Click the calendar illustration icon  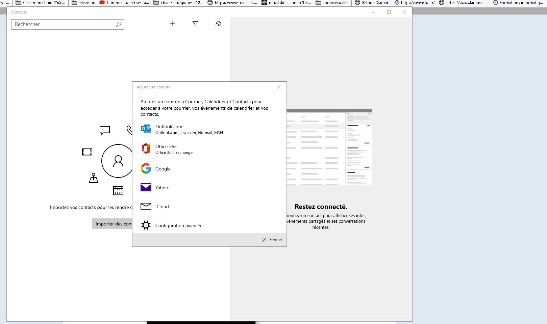tap(118, 190)
